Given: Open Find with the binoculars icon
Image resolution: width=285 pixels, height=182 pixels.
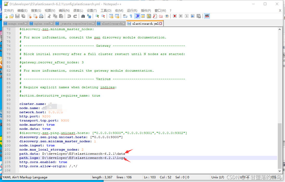Looking at the screenshot, I should point(83,16).
